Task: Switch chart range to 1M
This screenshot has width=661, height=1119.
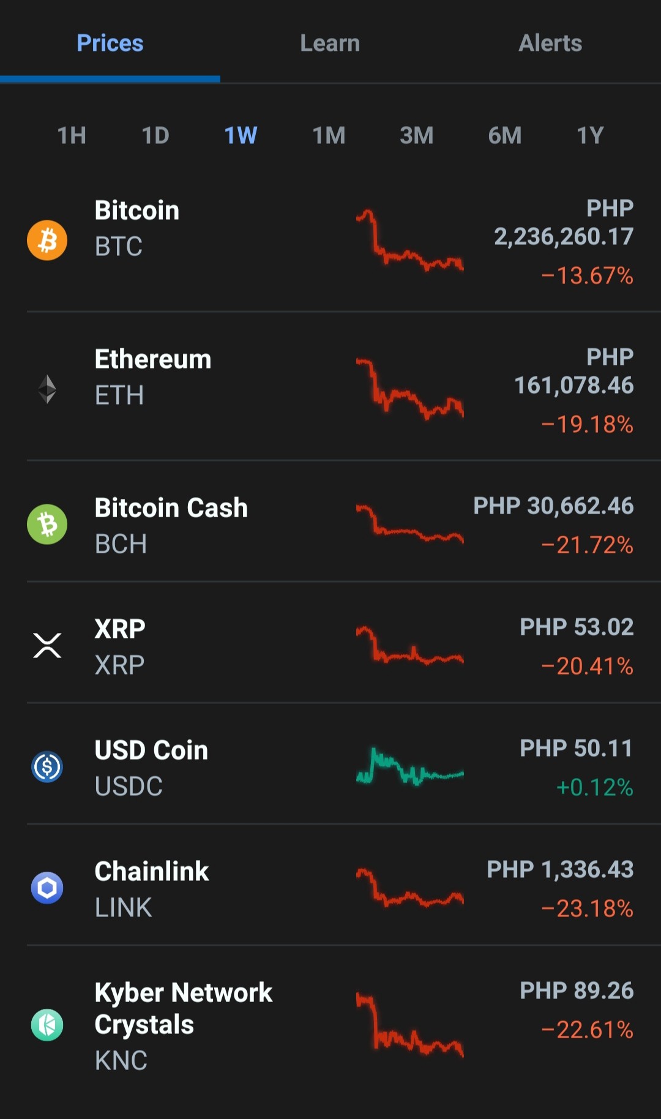Action: [x=329, y=135]
